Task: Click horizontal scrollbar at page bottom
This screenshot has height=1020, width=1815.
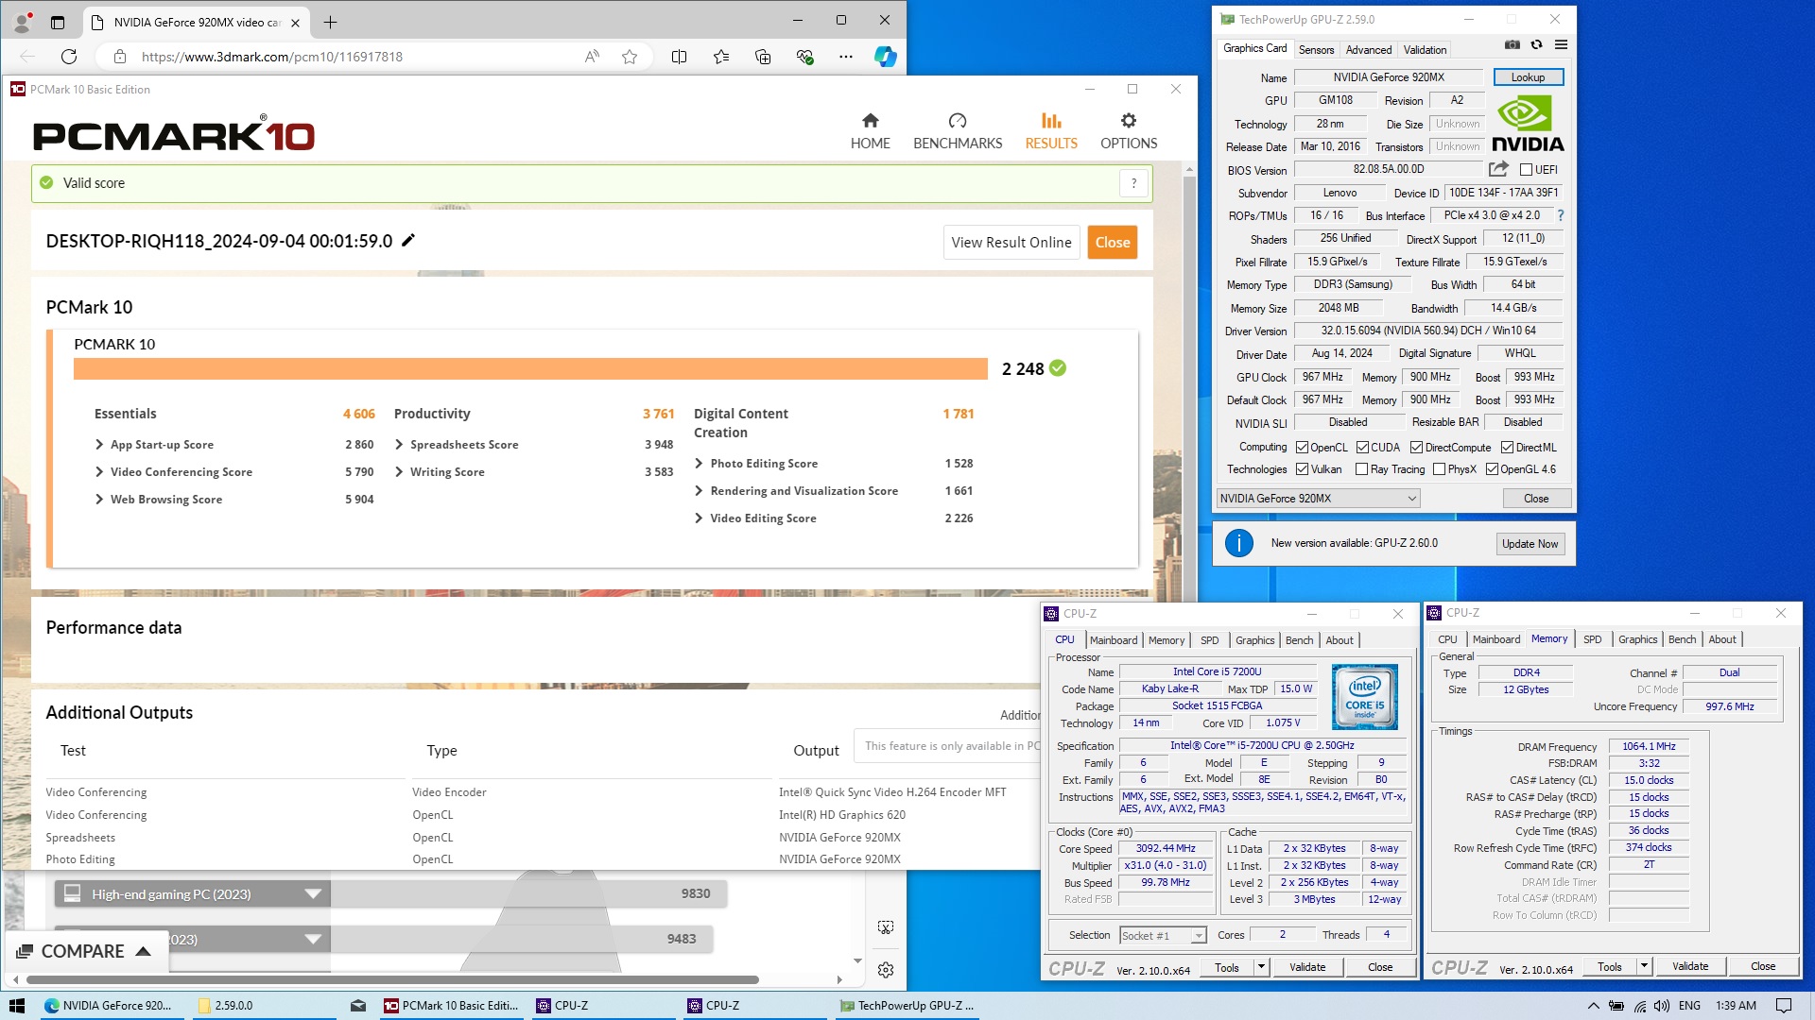Action: (x=392, y=979)
